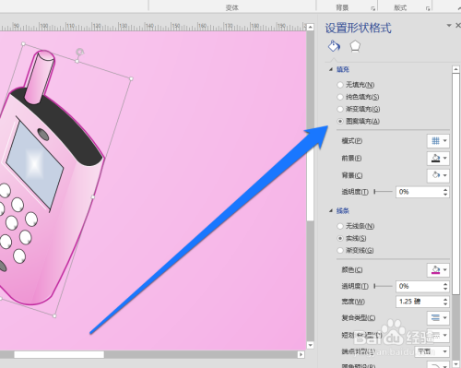The height and width of the screenshot is (368, 461).
Task: Click the rotation handle above the phone
Action: click(80, 52)
